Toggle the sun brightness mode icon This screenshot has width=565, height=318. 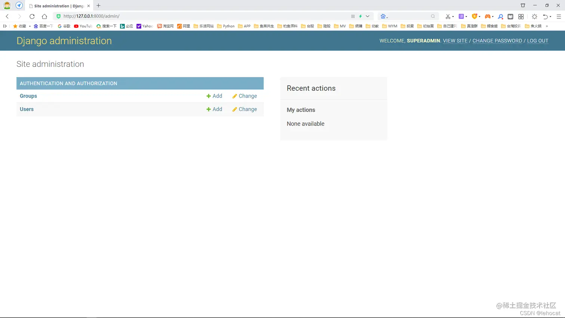coord(535,16)
